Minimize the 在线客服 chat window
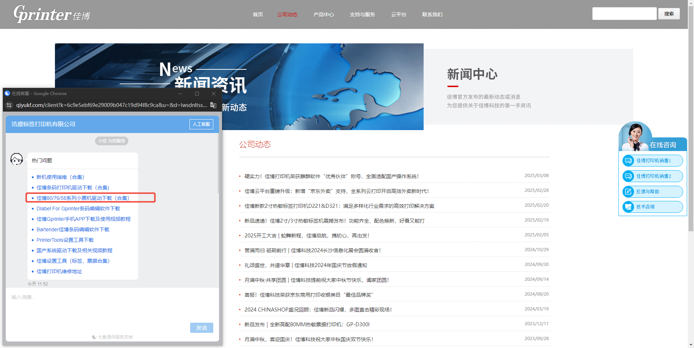The width and height of the screenshot is (694, 348). tap(180, 94)
